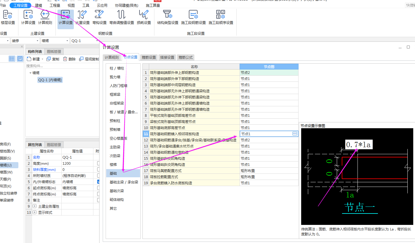Toggle checkbox for 备注 row
This screenshot has height=243, width=415.
coord(99,200)
